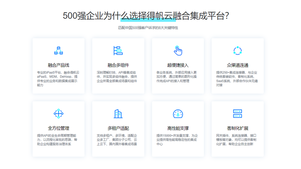Click the buildings icon above 多租户适配
Image resolution: width=301 pixels, height=169 pixels.
(x=118, y=114)
